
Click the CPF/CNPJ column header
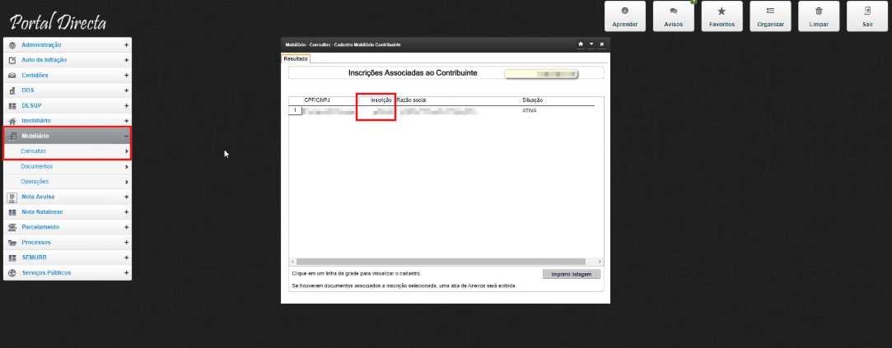[x=317, y=100]
